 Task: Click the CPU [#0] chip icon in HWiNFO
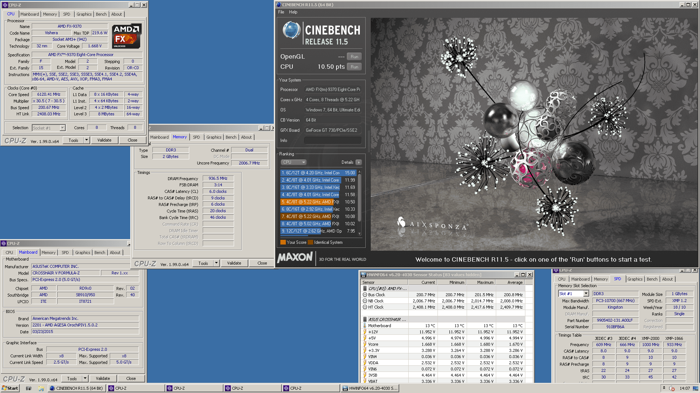[x=365, y=289]
